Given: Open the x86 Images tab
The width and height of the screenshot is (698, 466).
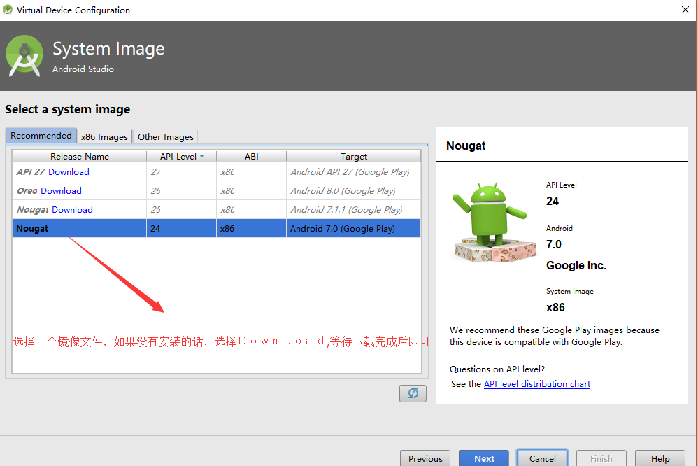Looking at the screenshot, I should click(104, 136).
